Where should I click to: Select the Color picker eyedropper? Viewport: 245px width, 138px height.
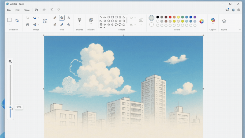click(62, 25)
